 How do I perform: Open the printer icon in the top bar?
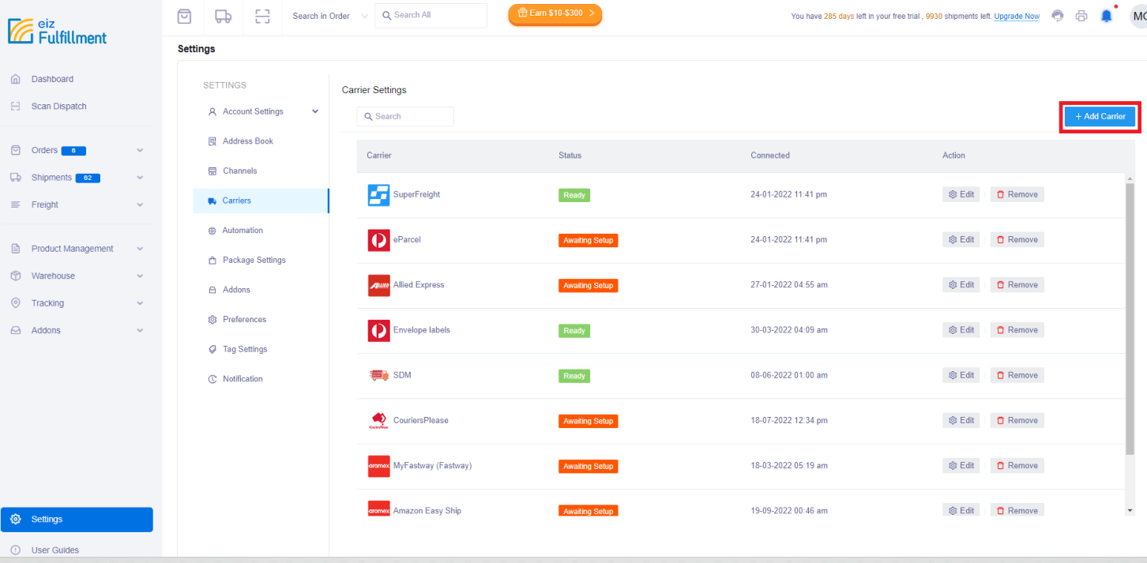point(1081,15)
